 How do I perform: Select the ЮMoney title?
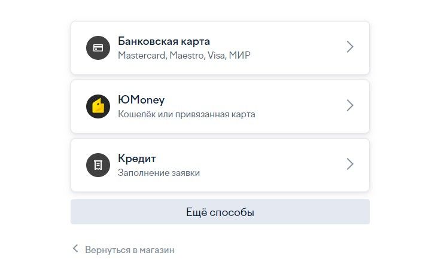[x=141, y=100]
